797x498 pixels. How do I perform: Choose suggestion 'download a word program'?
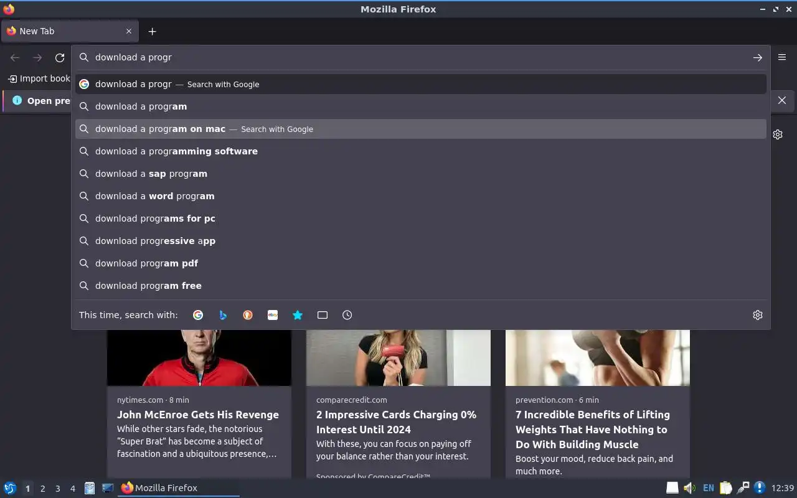click(x=421, y=196)
